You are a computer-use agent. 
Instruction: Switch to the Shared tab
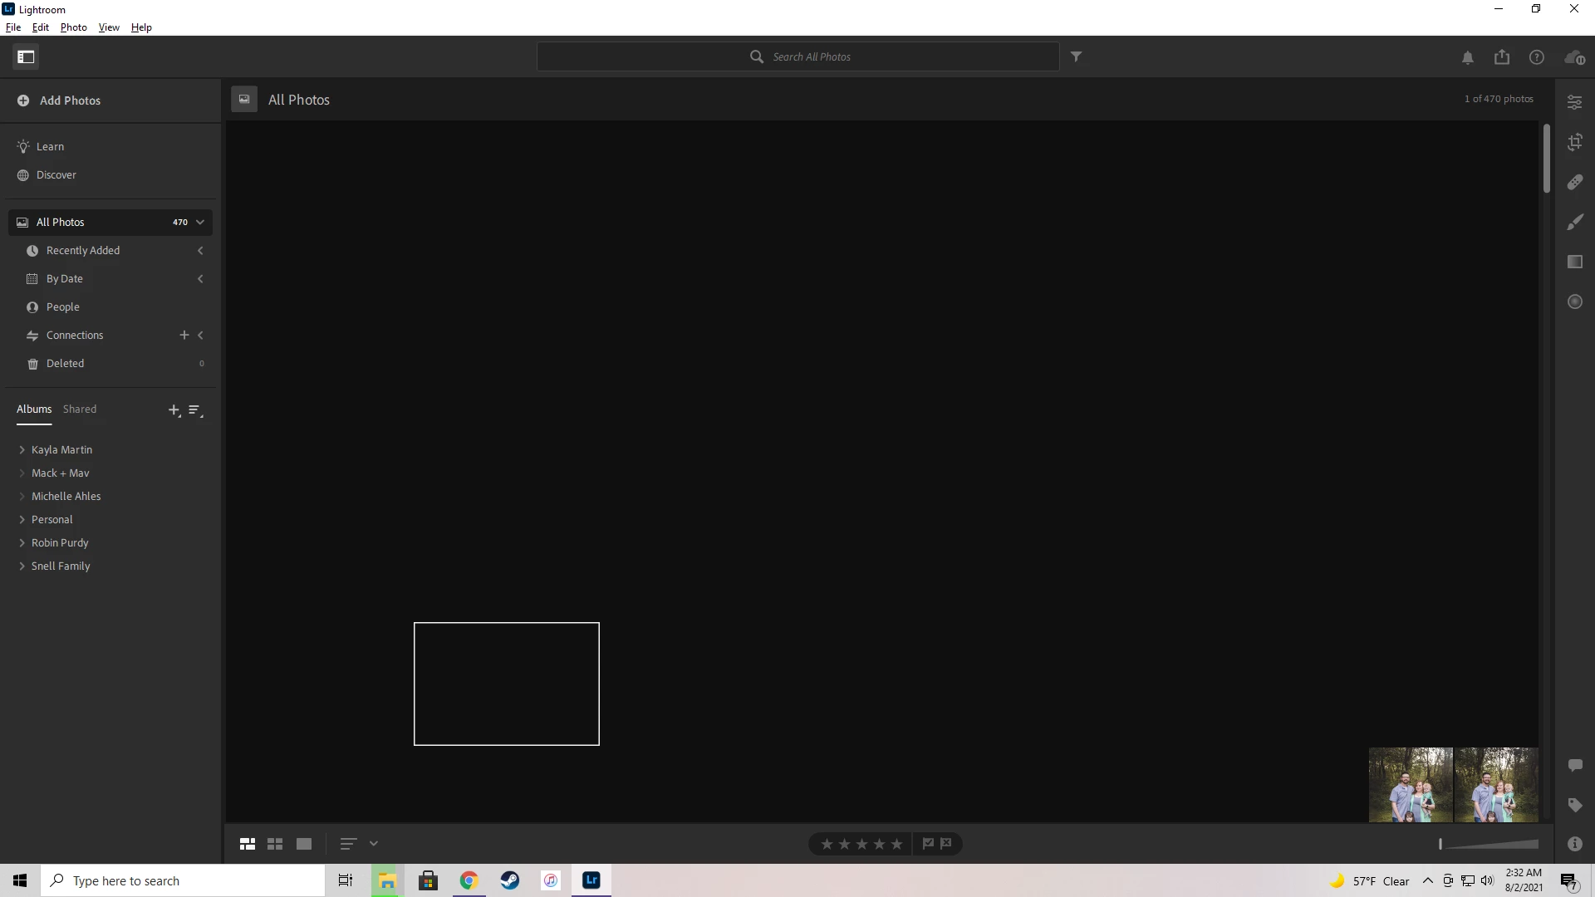80,409
